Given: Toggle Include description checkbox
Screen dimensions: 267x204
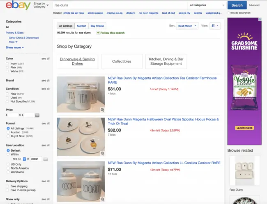Looking at the screenshot, I should [x=229, y=13].
